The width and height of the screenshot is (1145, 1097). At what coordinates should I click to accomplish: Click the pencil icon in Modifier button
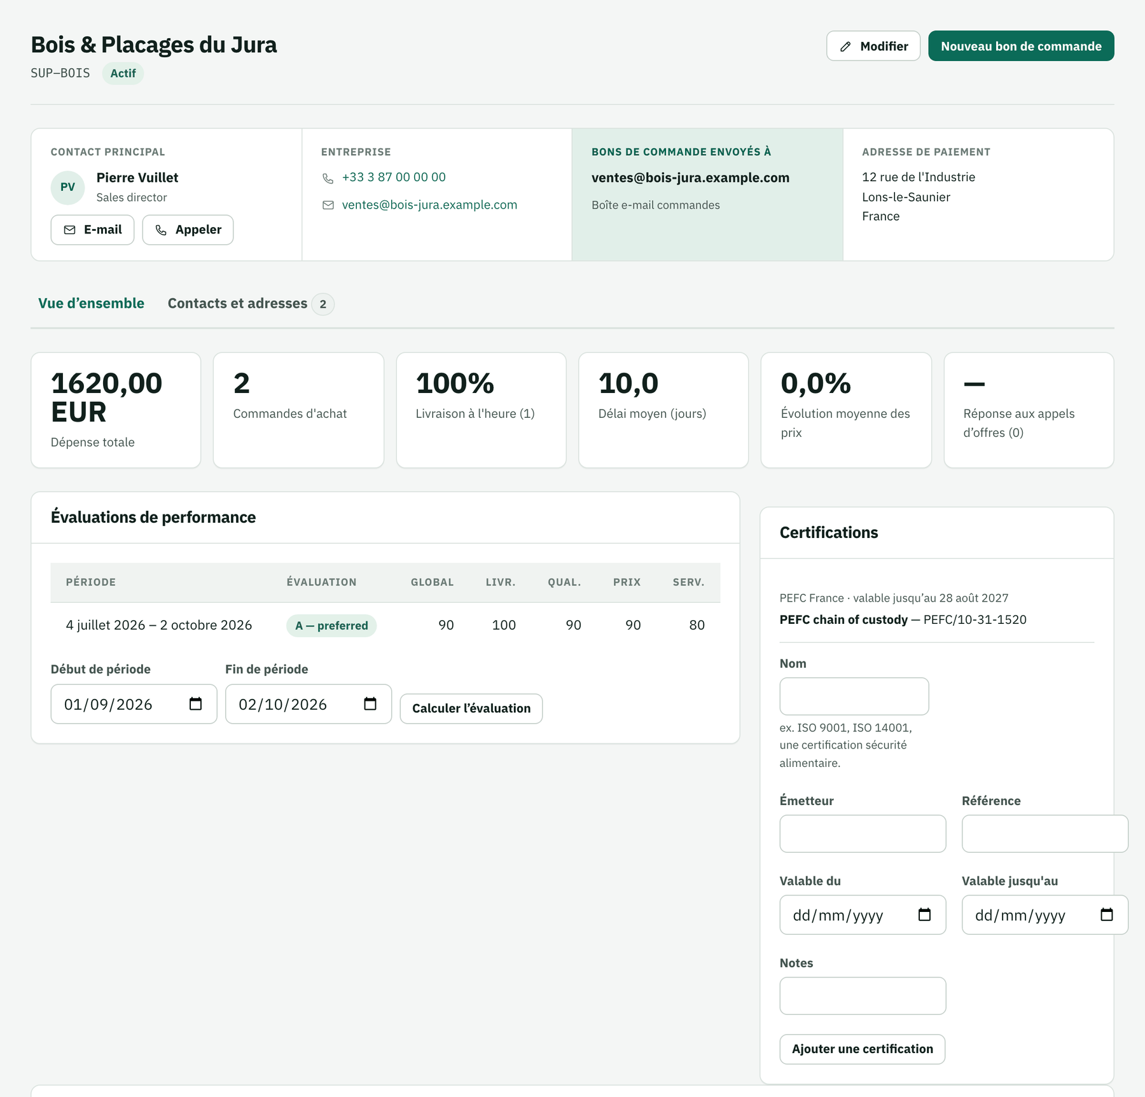coord(845,46)
